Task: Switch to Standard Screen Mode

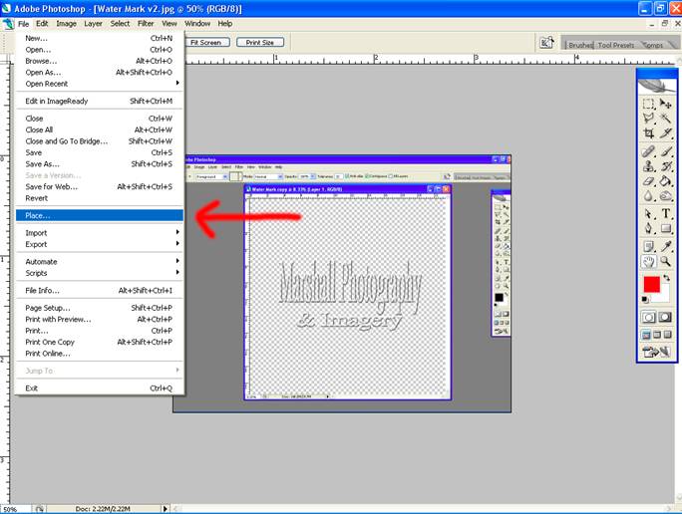Action: point(646,335)
